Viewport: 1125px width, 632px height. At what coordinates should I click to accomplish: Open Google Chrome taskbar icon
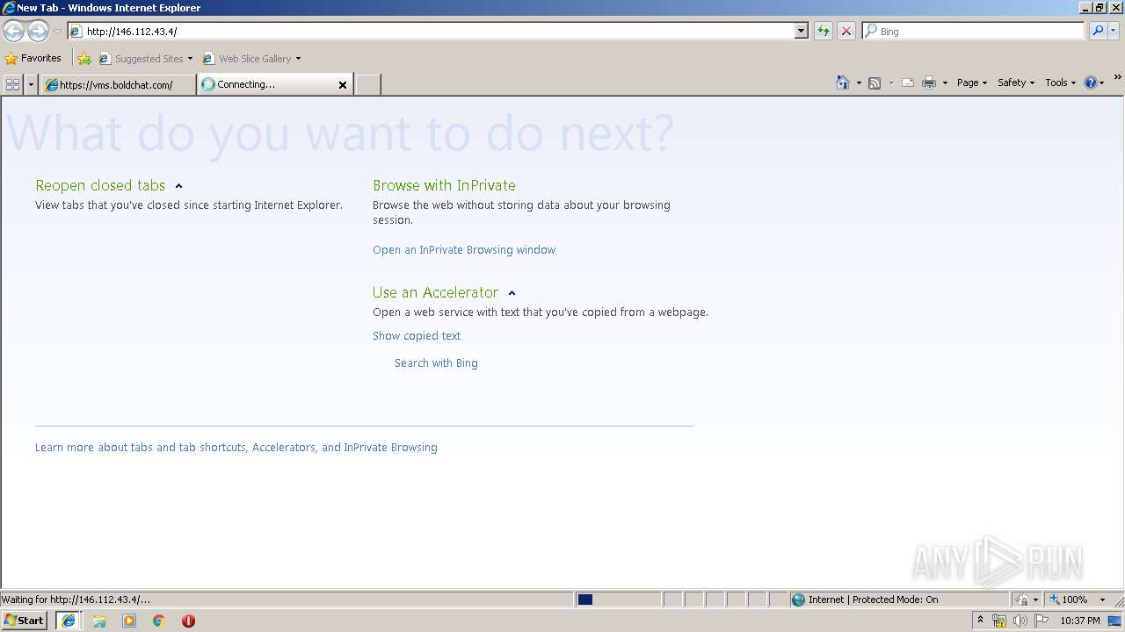[x=158, y=621]
